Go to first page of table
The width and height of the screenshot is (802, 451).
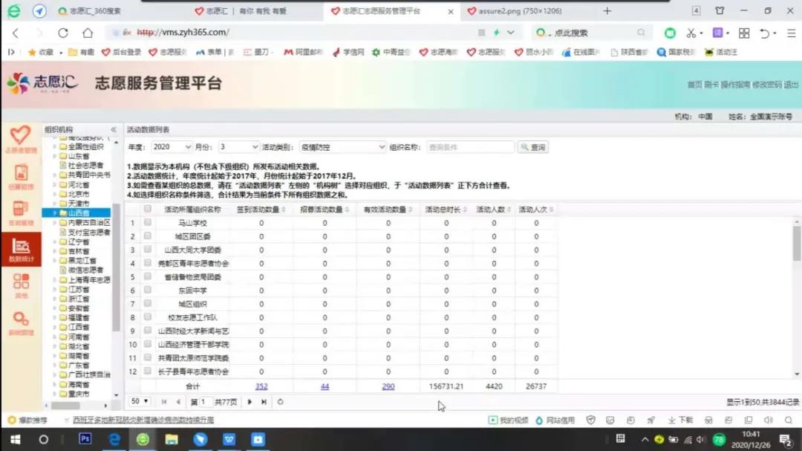(x=163, y=402)
